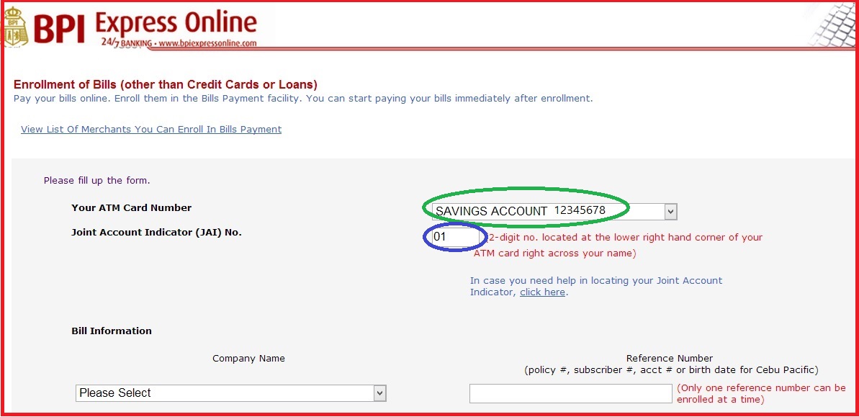
Task: Click the 'Reference Number' column label
Action: pyautogui.click(x=670, y=359)
